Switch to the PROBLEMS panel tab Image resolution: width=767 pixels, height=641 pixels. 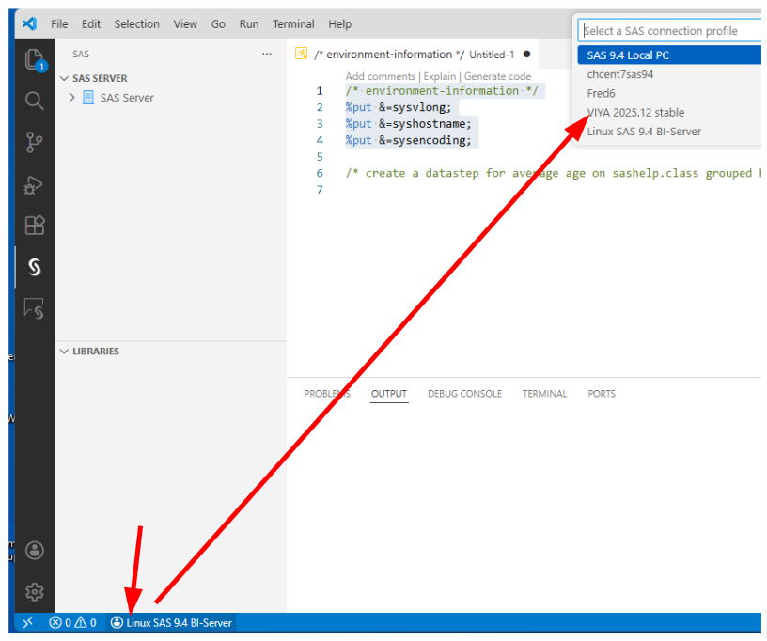327,394
